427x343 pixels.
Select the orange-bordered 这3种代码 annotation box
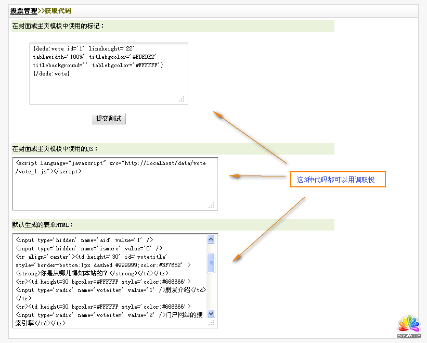(x=337, y=180)
